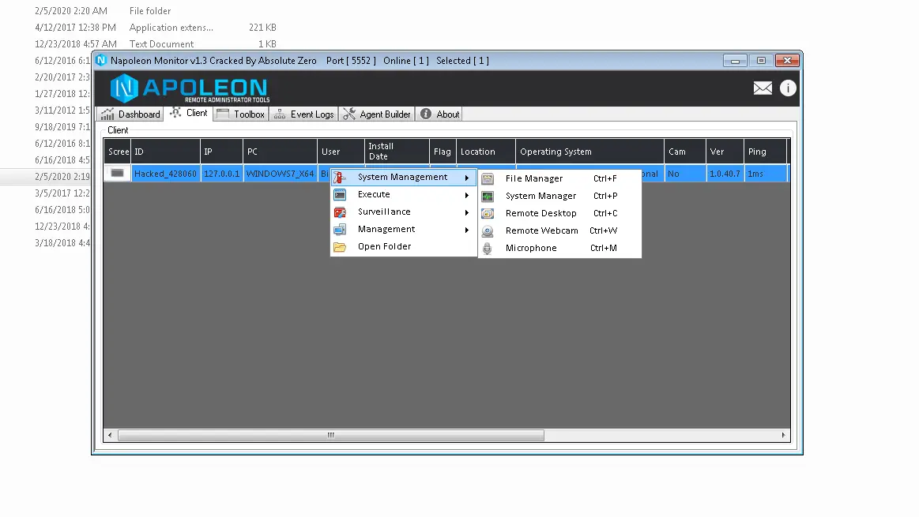This screenshot has width=919, height=517.
Task: Click the info icon next to the envelope
Action: pyautogui.click(x=788, y=88)
